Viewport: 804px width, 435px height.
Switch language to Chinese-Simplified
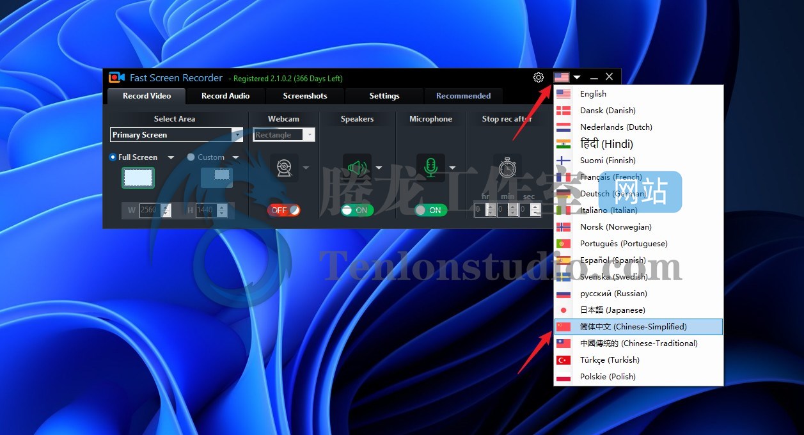(x=638, y=327)
